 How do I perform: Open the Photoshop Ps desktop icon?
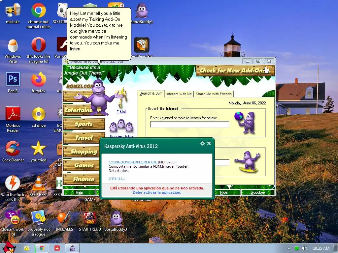[x=13, y=79]
